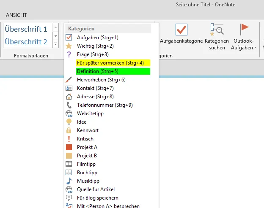Click the globe link icon for Websitetipp
This screenshot has width=264, height=208.
pyautogui.click(x=69, y=113)
